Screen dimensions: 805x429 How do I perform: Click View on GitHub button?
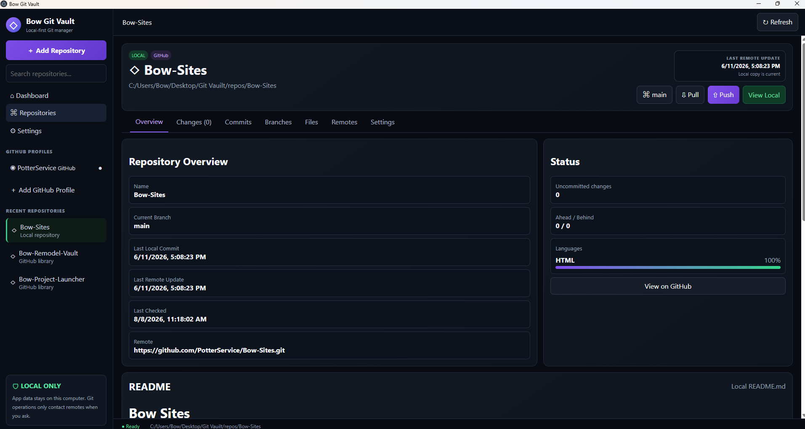[x=668, y=286]
